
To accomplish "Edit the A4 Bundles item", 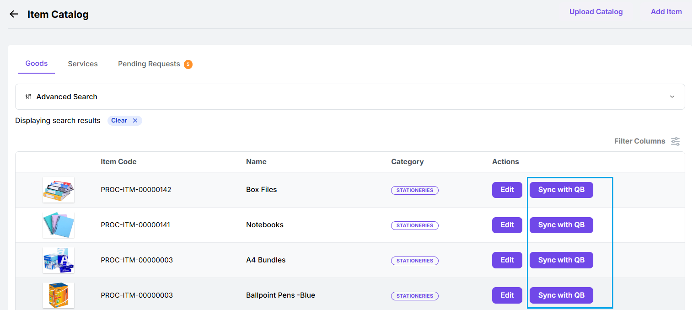I will coord(507,260).
